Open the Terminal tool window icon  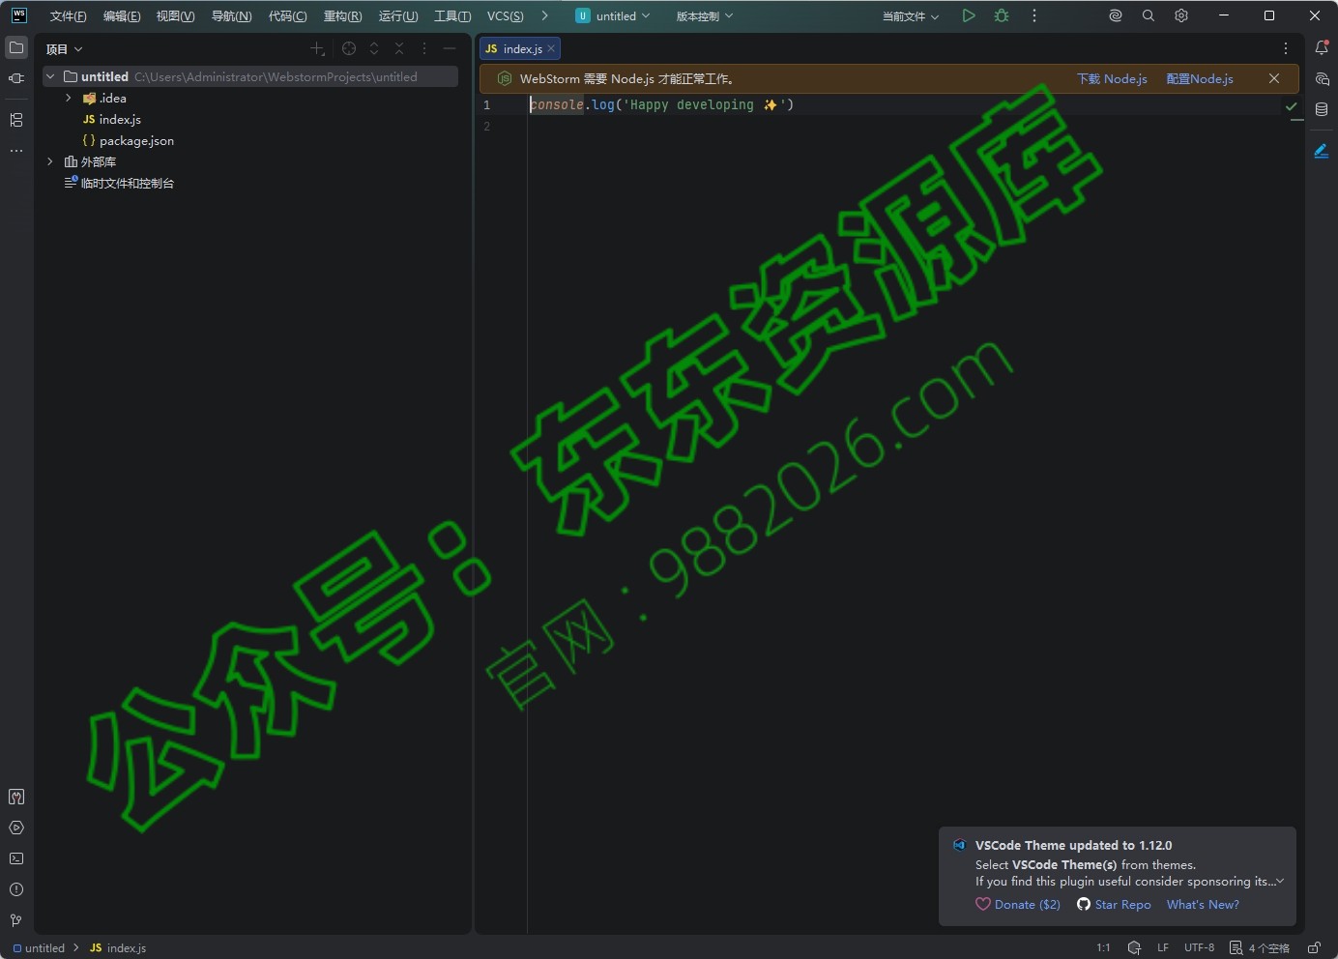coord(15,859)
